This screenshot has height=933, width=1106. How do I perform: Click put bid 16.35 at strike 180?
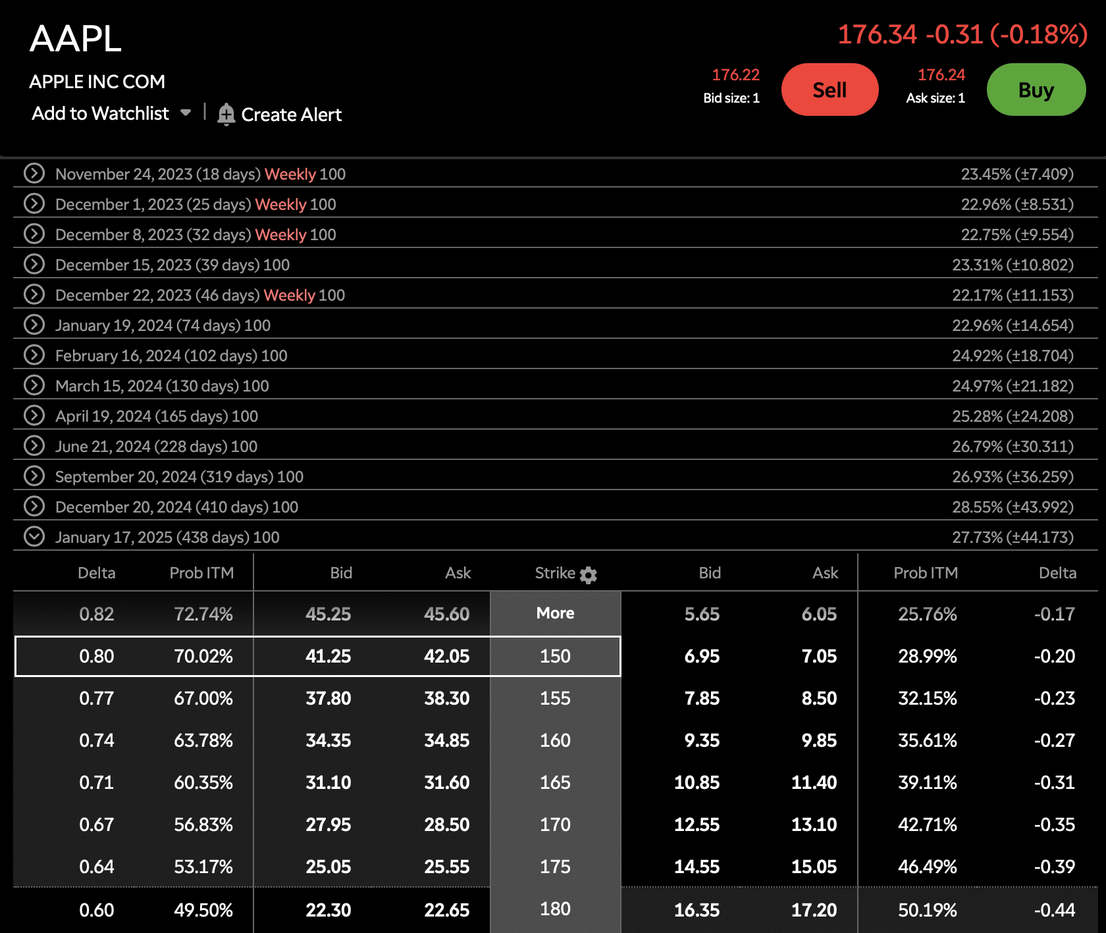[x=697, y=910]
